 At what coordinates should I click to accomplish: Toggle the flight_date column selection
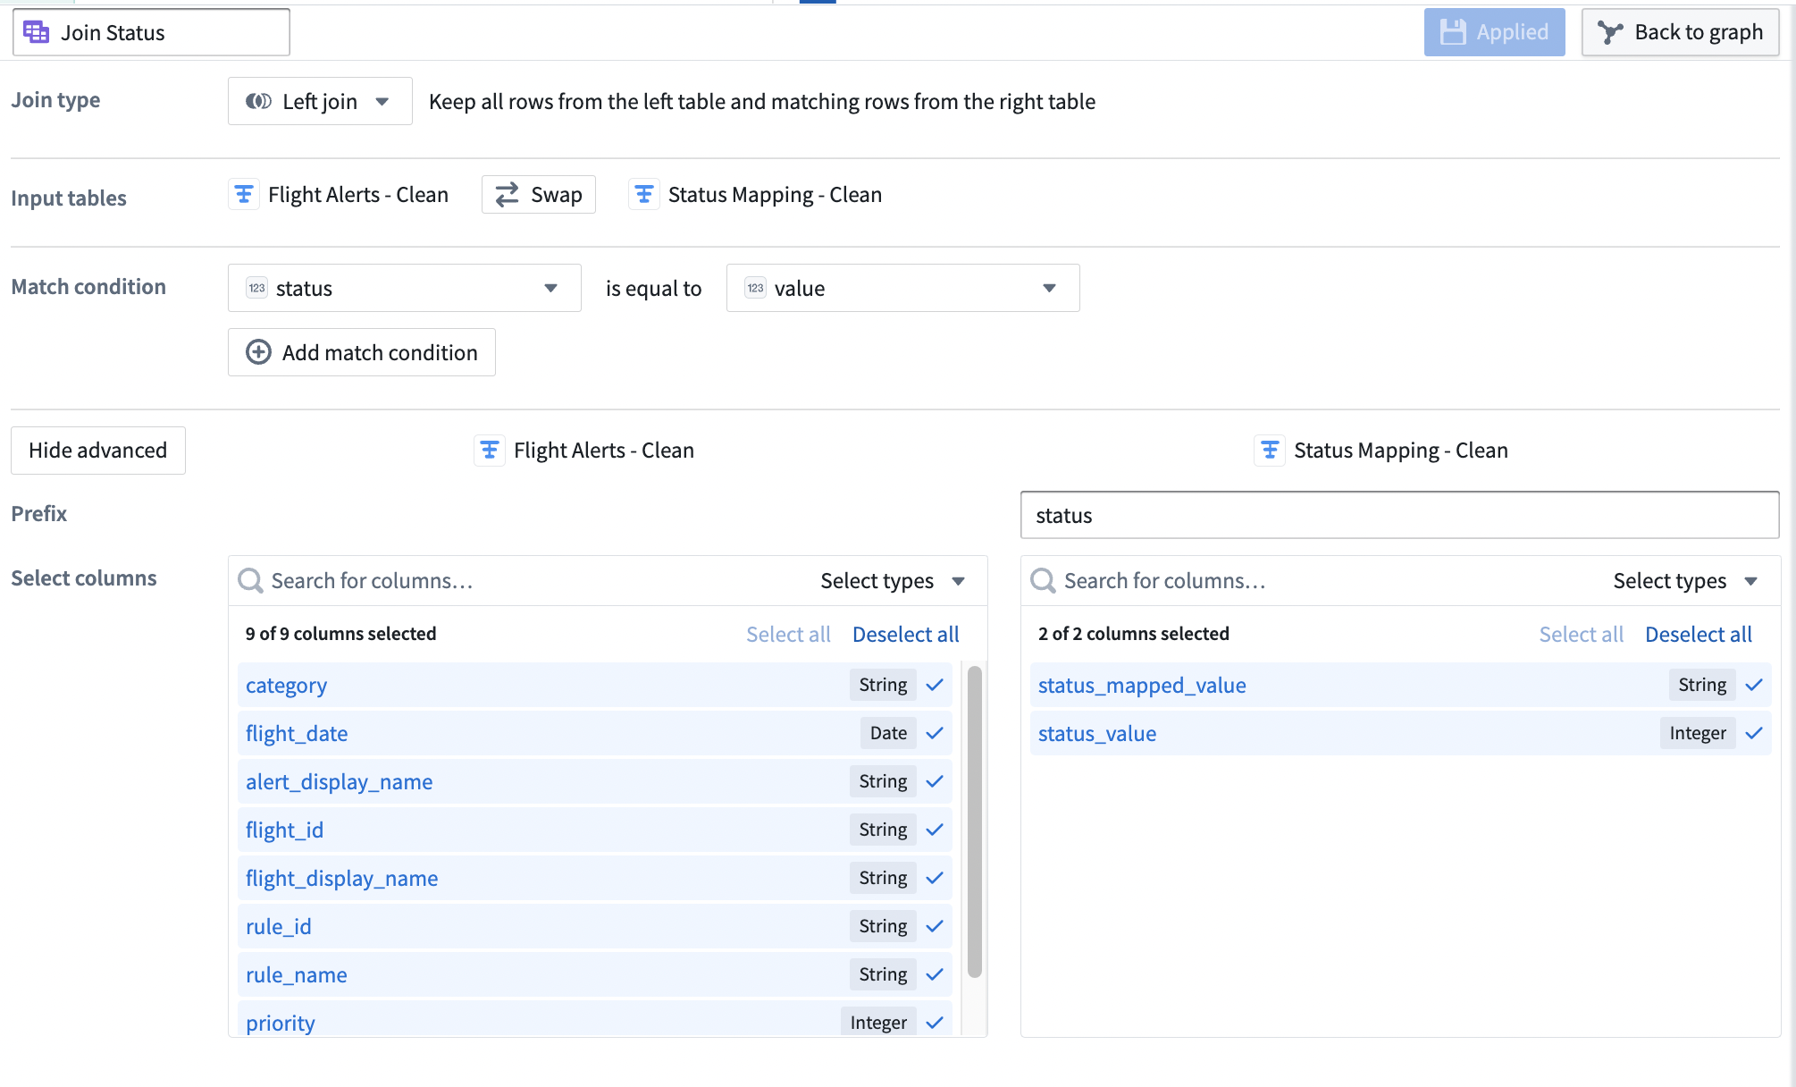(935, 734)
